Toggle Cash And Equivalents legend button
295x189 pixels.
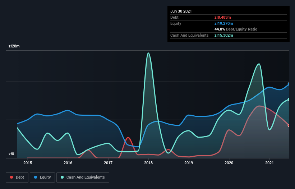point(83,178)
